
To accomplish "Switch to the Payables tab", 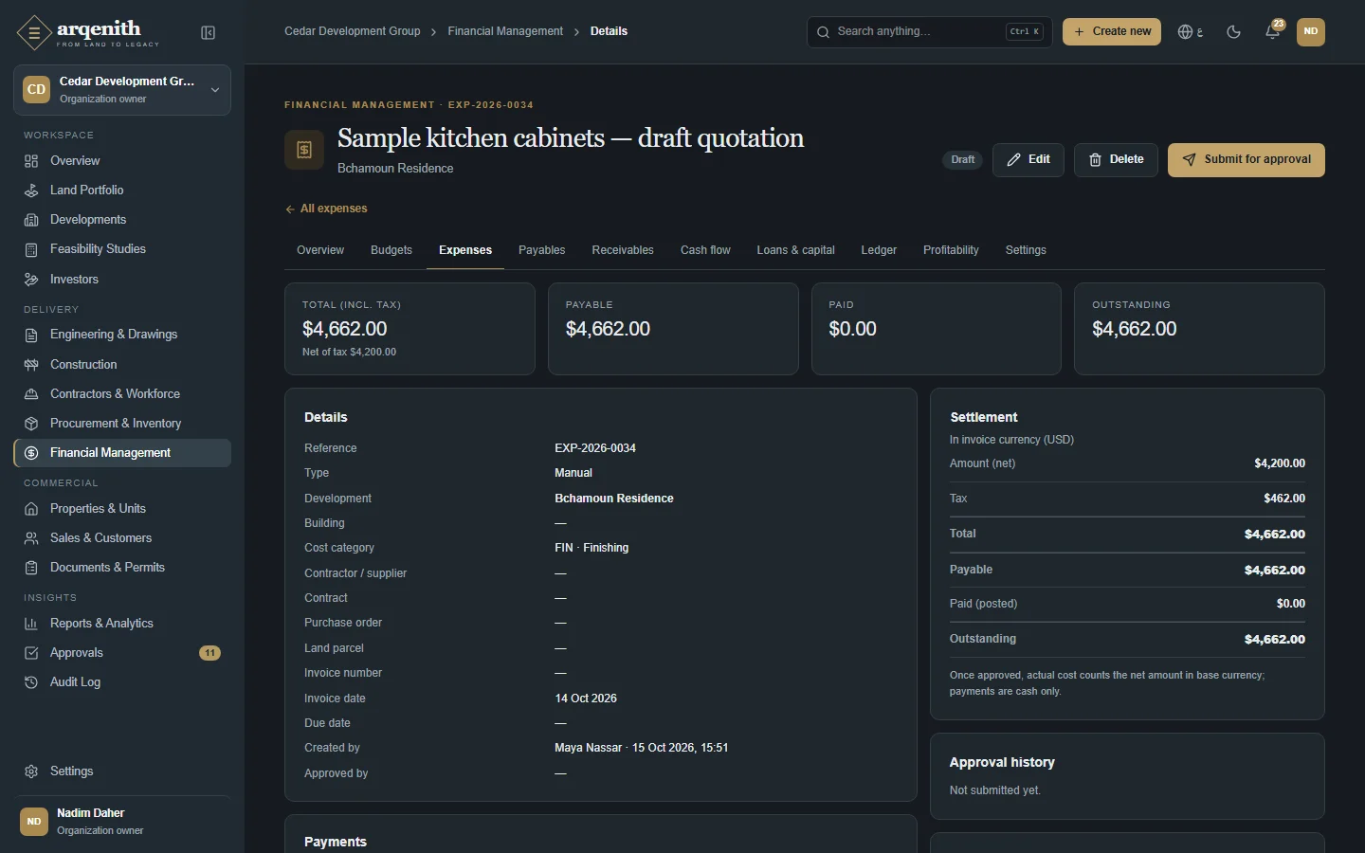I will 541,250.
